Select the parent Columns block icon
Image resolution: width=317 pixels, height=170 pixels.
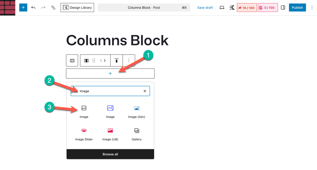(x=72, y=61)
